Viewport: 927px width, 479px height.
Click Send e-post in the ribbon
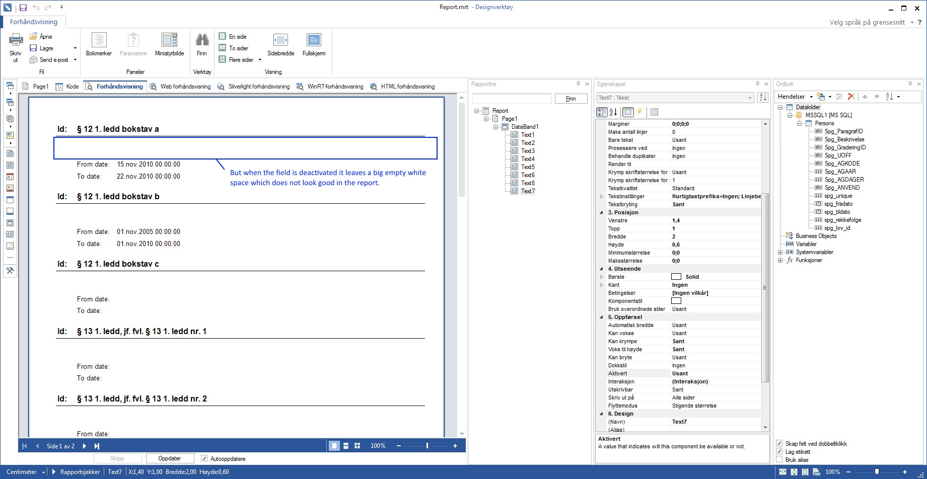tap(49, 59)
